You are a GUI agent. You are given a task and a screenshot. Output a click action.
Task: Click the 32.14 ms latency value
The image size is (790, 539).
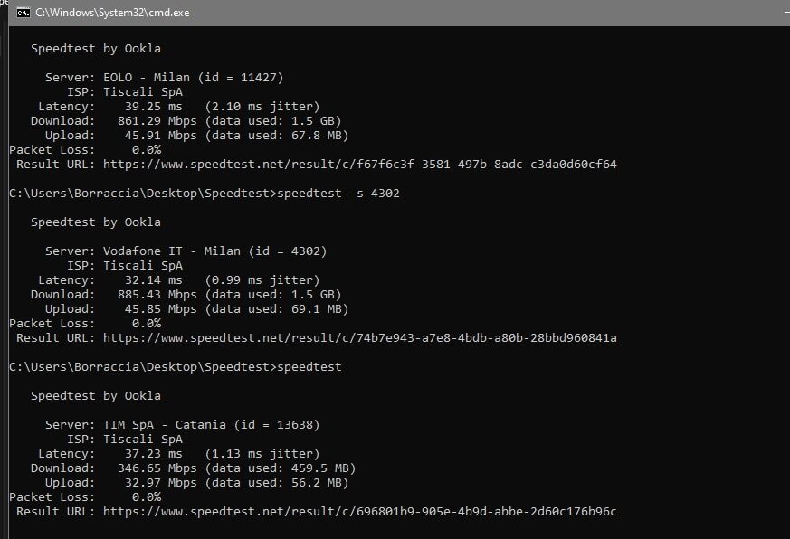pyautogui.click(x=154, y=280)
